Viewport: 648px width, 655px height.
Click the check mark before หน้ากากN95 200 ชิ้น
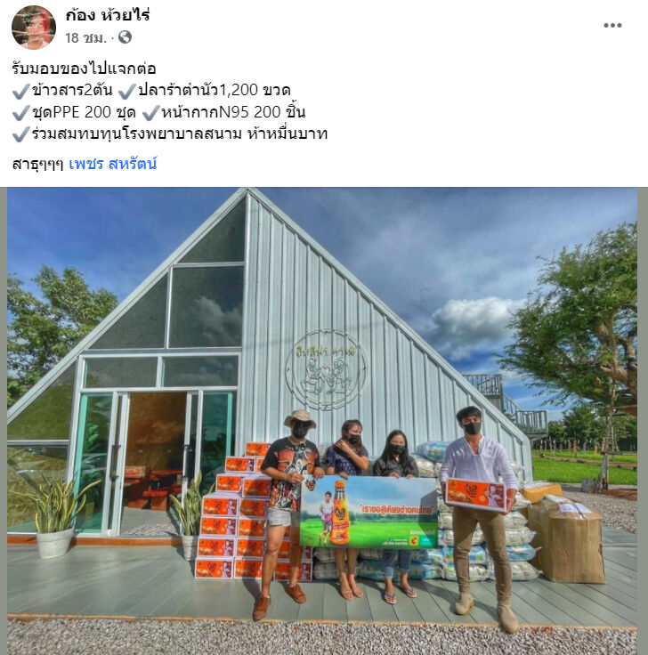pyautogui.click(x=150, y=112)
